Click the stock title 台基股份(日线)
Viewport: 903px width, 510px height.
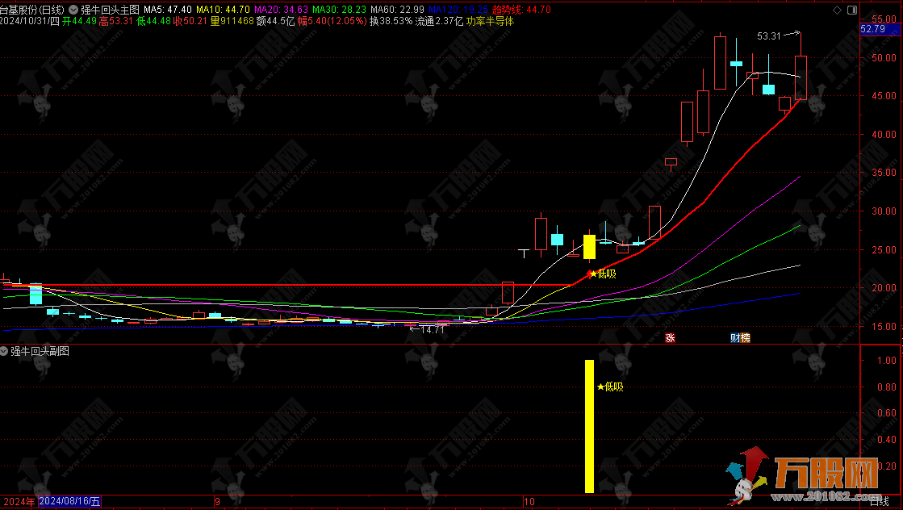[x=32, y=10]
